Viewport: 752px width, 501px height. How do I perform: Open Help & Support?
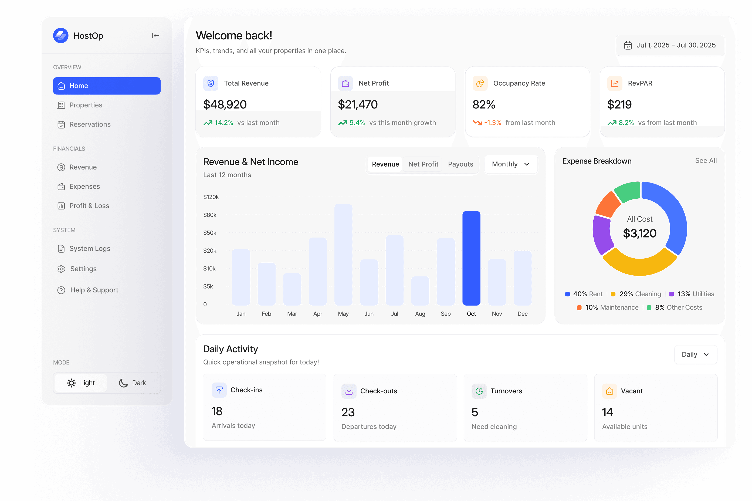pyautogui.click(x=94, y=290)
